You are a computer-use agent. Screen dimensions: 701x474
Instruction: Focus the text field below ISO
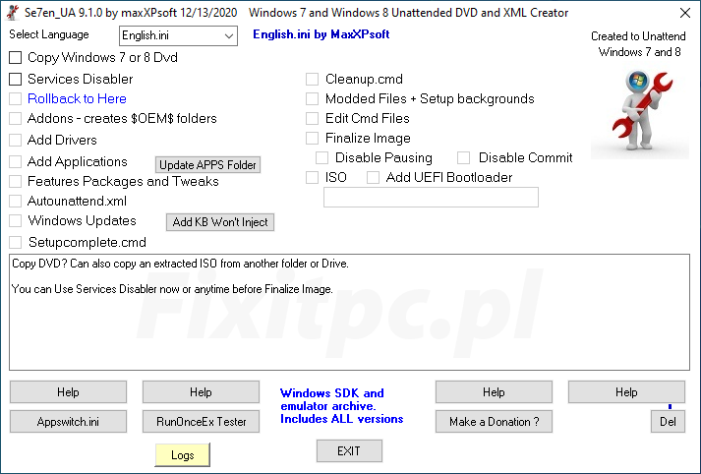(x=431, y=198)
